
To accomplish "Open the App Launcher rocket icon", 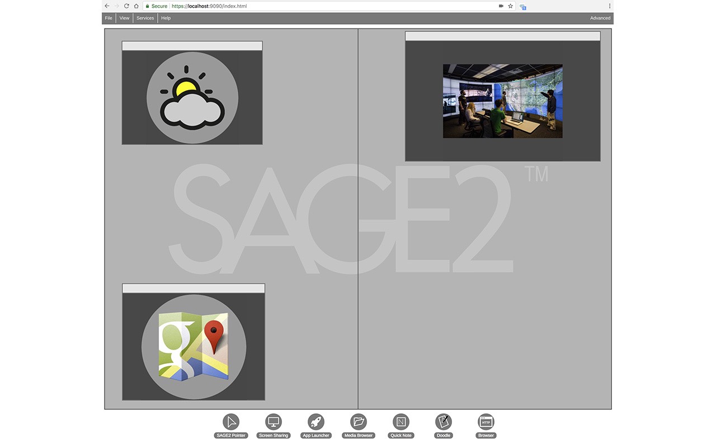I will pyautogui.click(x=316, y=422).
